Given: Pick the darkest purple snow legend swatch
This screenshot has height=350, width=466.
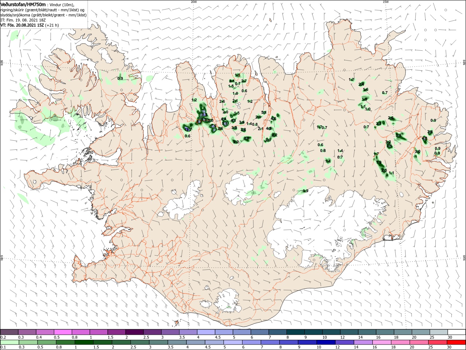Looking at the screenshot, I should tap(134, 332).
